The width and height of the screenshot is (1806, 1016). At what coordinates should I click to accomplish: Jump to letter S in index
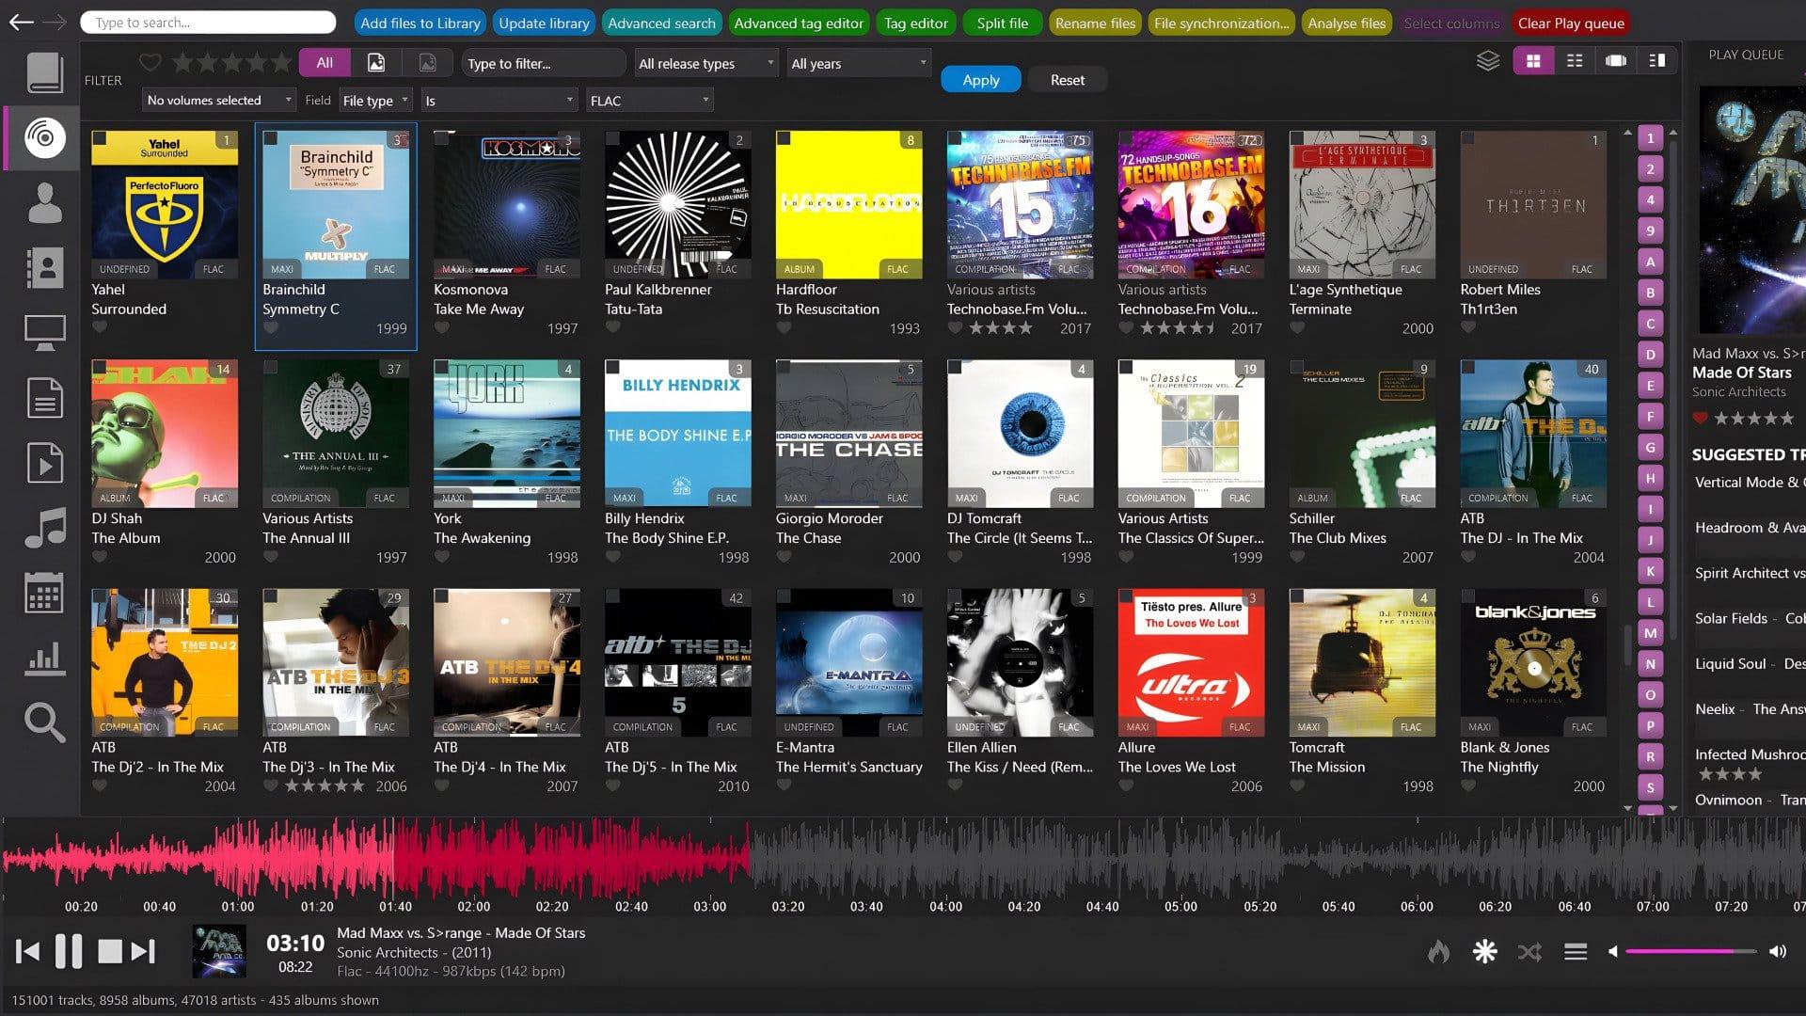click(1650, 787)
